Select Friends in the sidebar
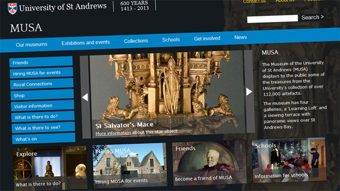Viewport: 340px width, 191px height. tap(41, 62)
